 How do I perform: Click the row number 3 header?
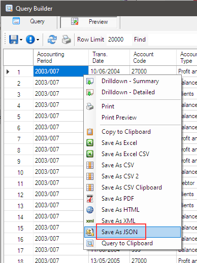19,94
